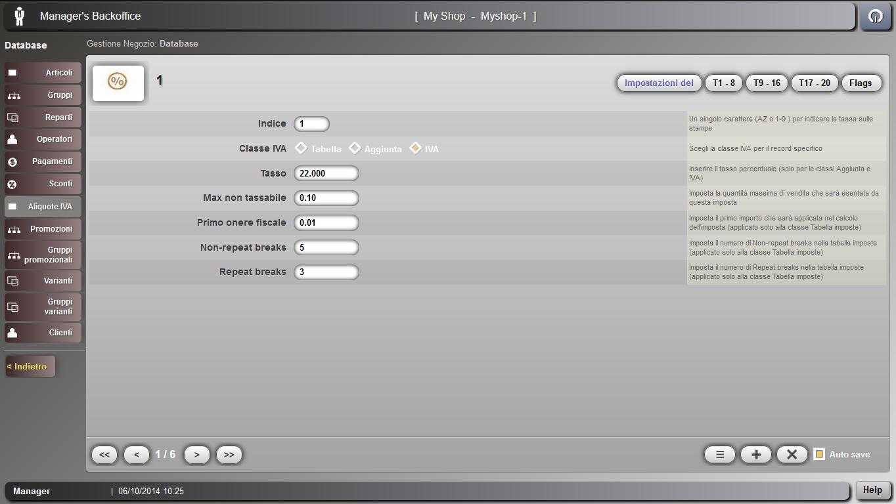
Task: Open the record list view icon
Action: (x=720, y=454)
